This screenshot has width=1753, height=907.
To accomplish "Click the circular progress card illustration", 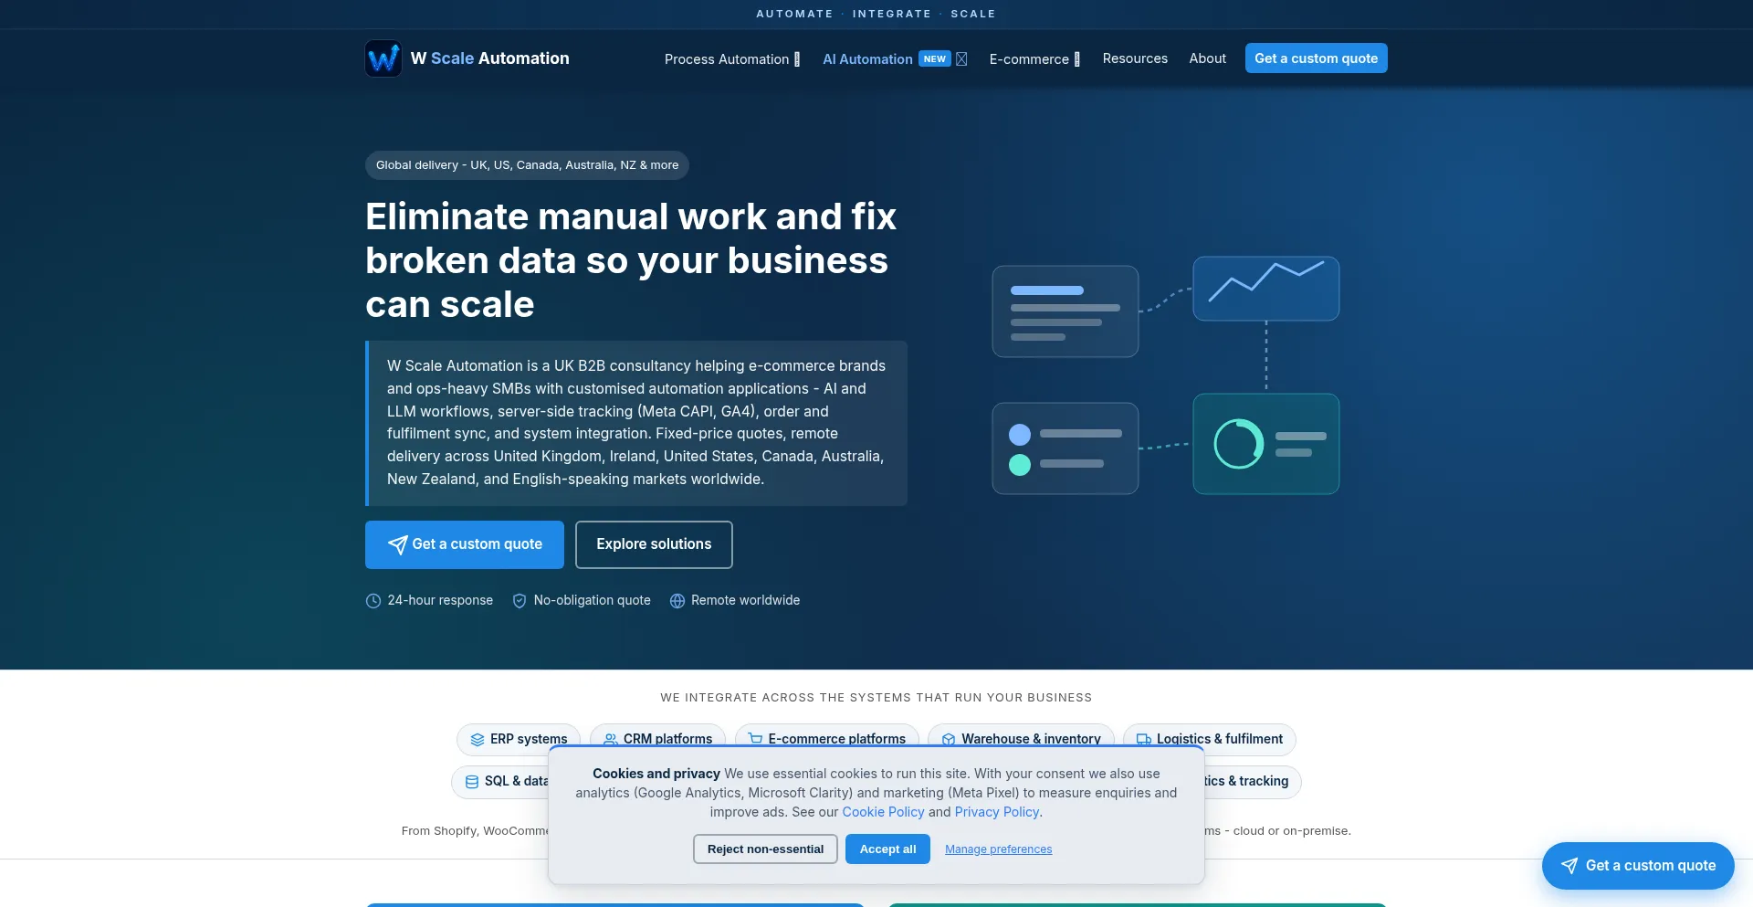I will click(x=1266, y=444).
